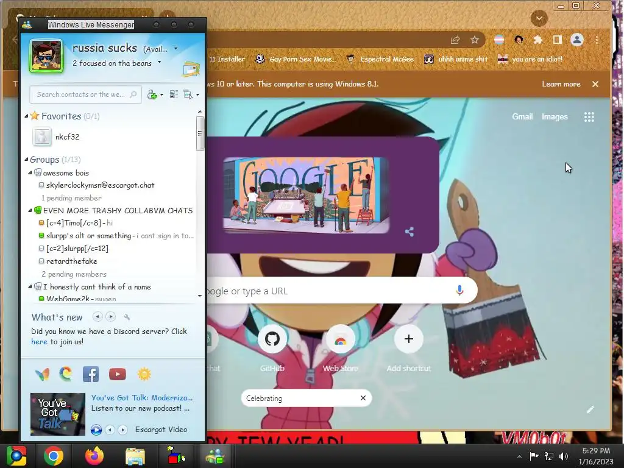Click the russia sucks profile picture
This screenshot has height=468, width=624.
[46, 56]
